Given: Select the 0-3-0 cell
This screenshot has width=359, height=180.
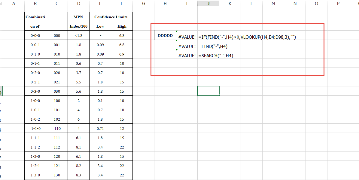Looking at the screenshot, I should (35, 91).
